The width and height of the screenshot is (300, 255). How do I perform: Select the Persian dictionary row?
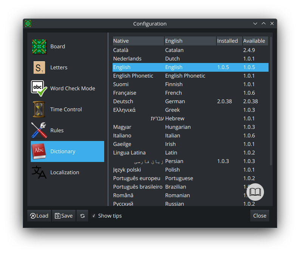tap(190, 161)
